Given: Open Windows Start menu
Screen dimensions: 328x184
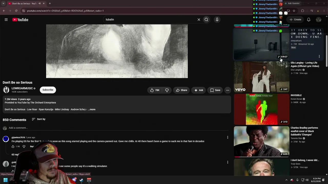Looking at the screenshot, I should pyautogui.click(x=5, y=180).
